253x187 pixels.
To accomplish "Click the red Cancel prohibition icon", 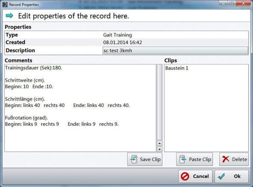I will click(185, 176).
